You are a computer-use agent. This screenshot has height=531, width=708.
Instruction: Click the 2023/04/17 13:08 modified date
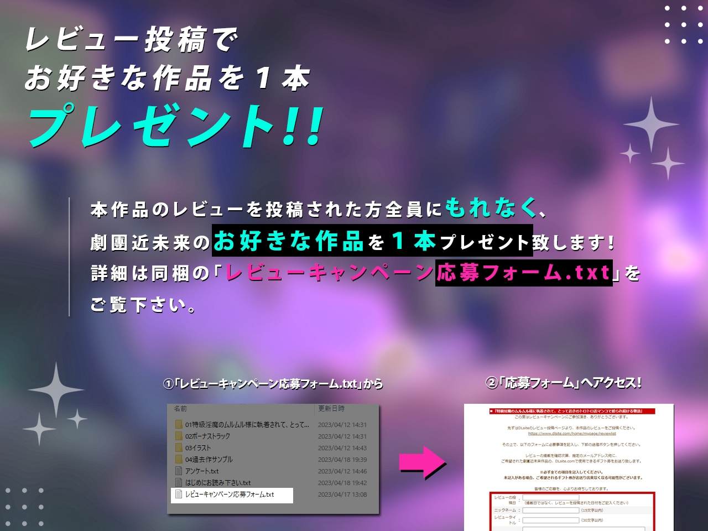click(342, 494)
